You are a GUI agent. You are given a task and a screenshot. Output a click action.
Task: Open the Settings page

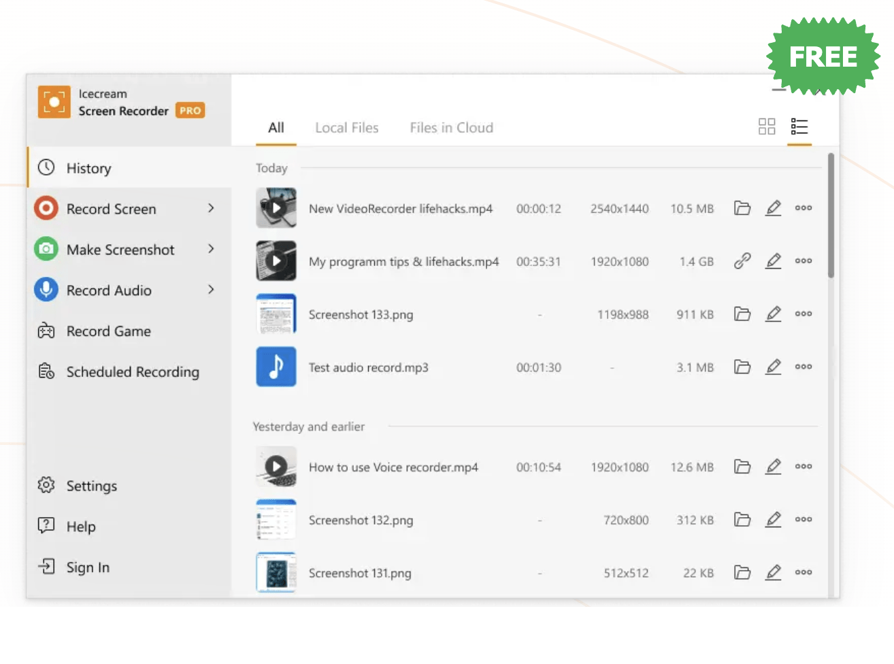pos(91,486)
